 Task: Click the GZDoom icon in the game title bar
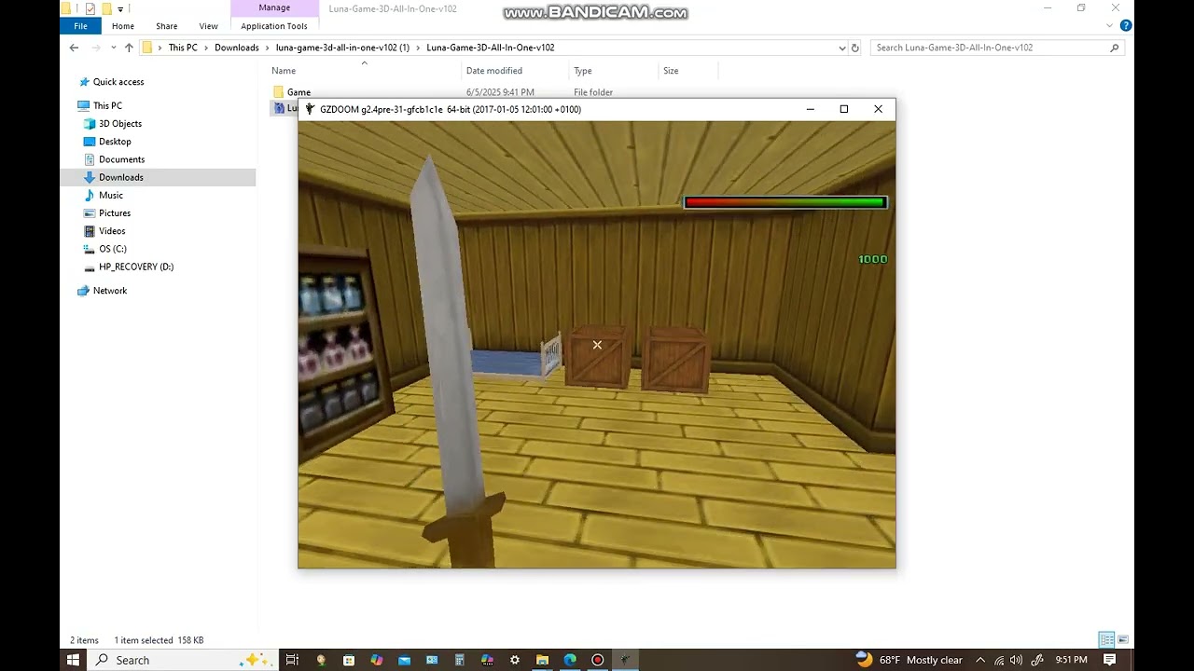(x=310, y=109)
